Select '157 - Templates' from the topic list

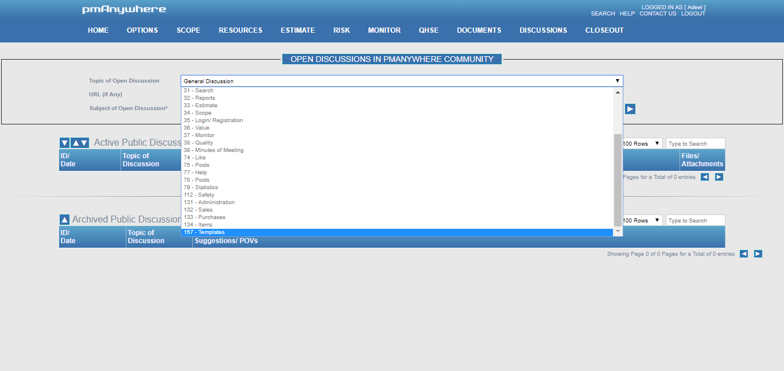pos(204,232)
